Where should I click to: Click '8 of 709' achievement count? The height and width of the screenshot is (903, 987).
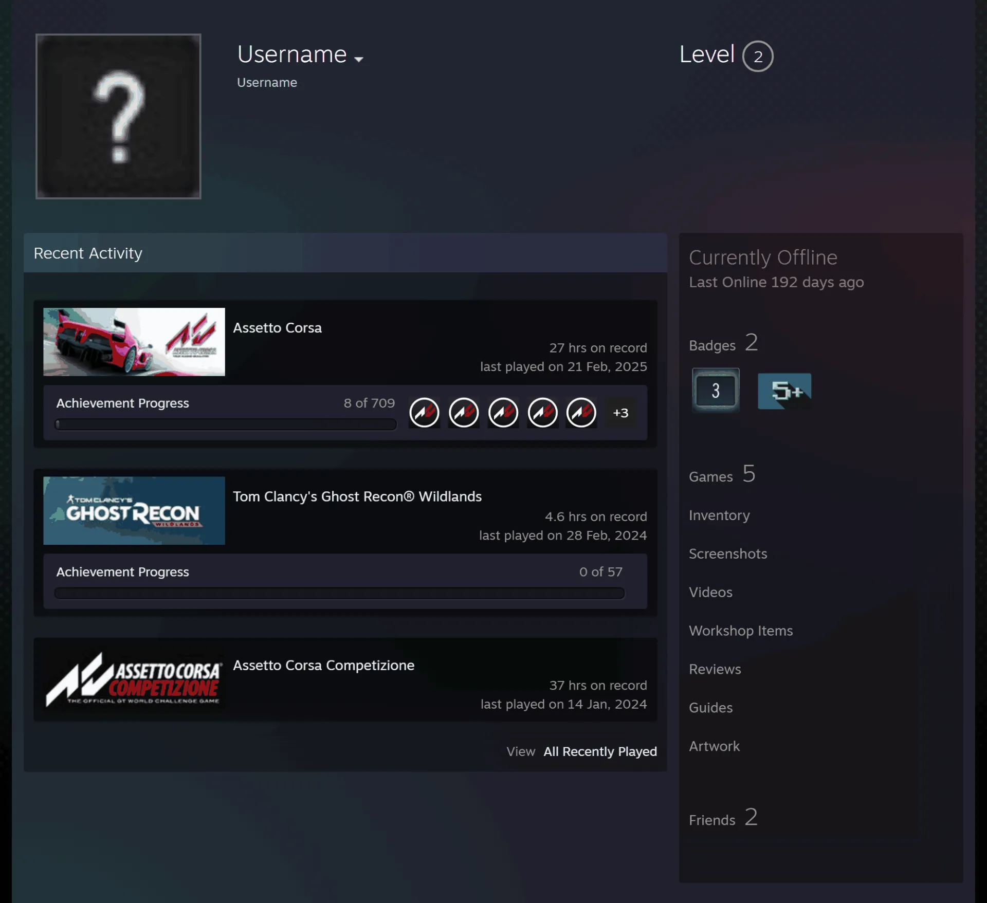point(369,403)
